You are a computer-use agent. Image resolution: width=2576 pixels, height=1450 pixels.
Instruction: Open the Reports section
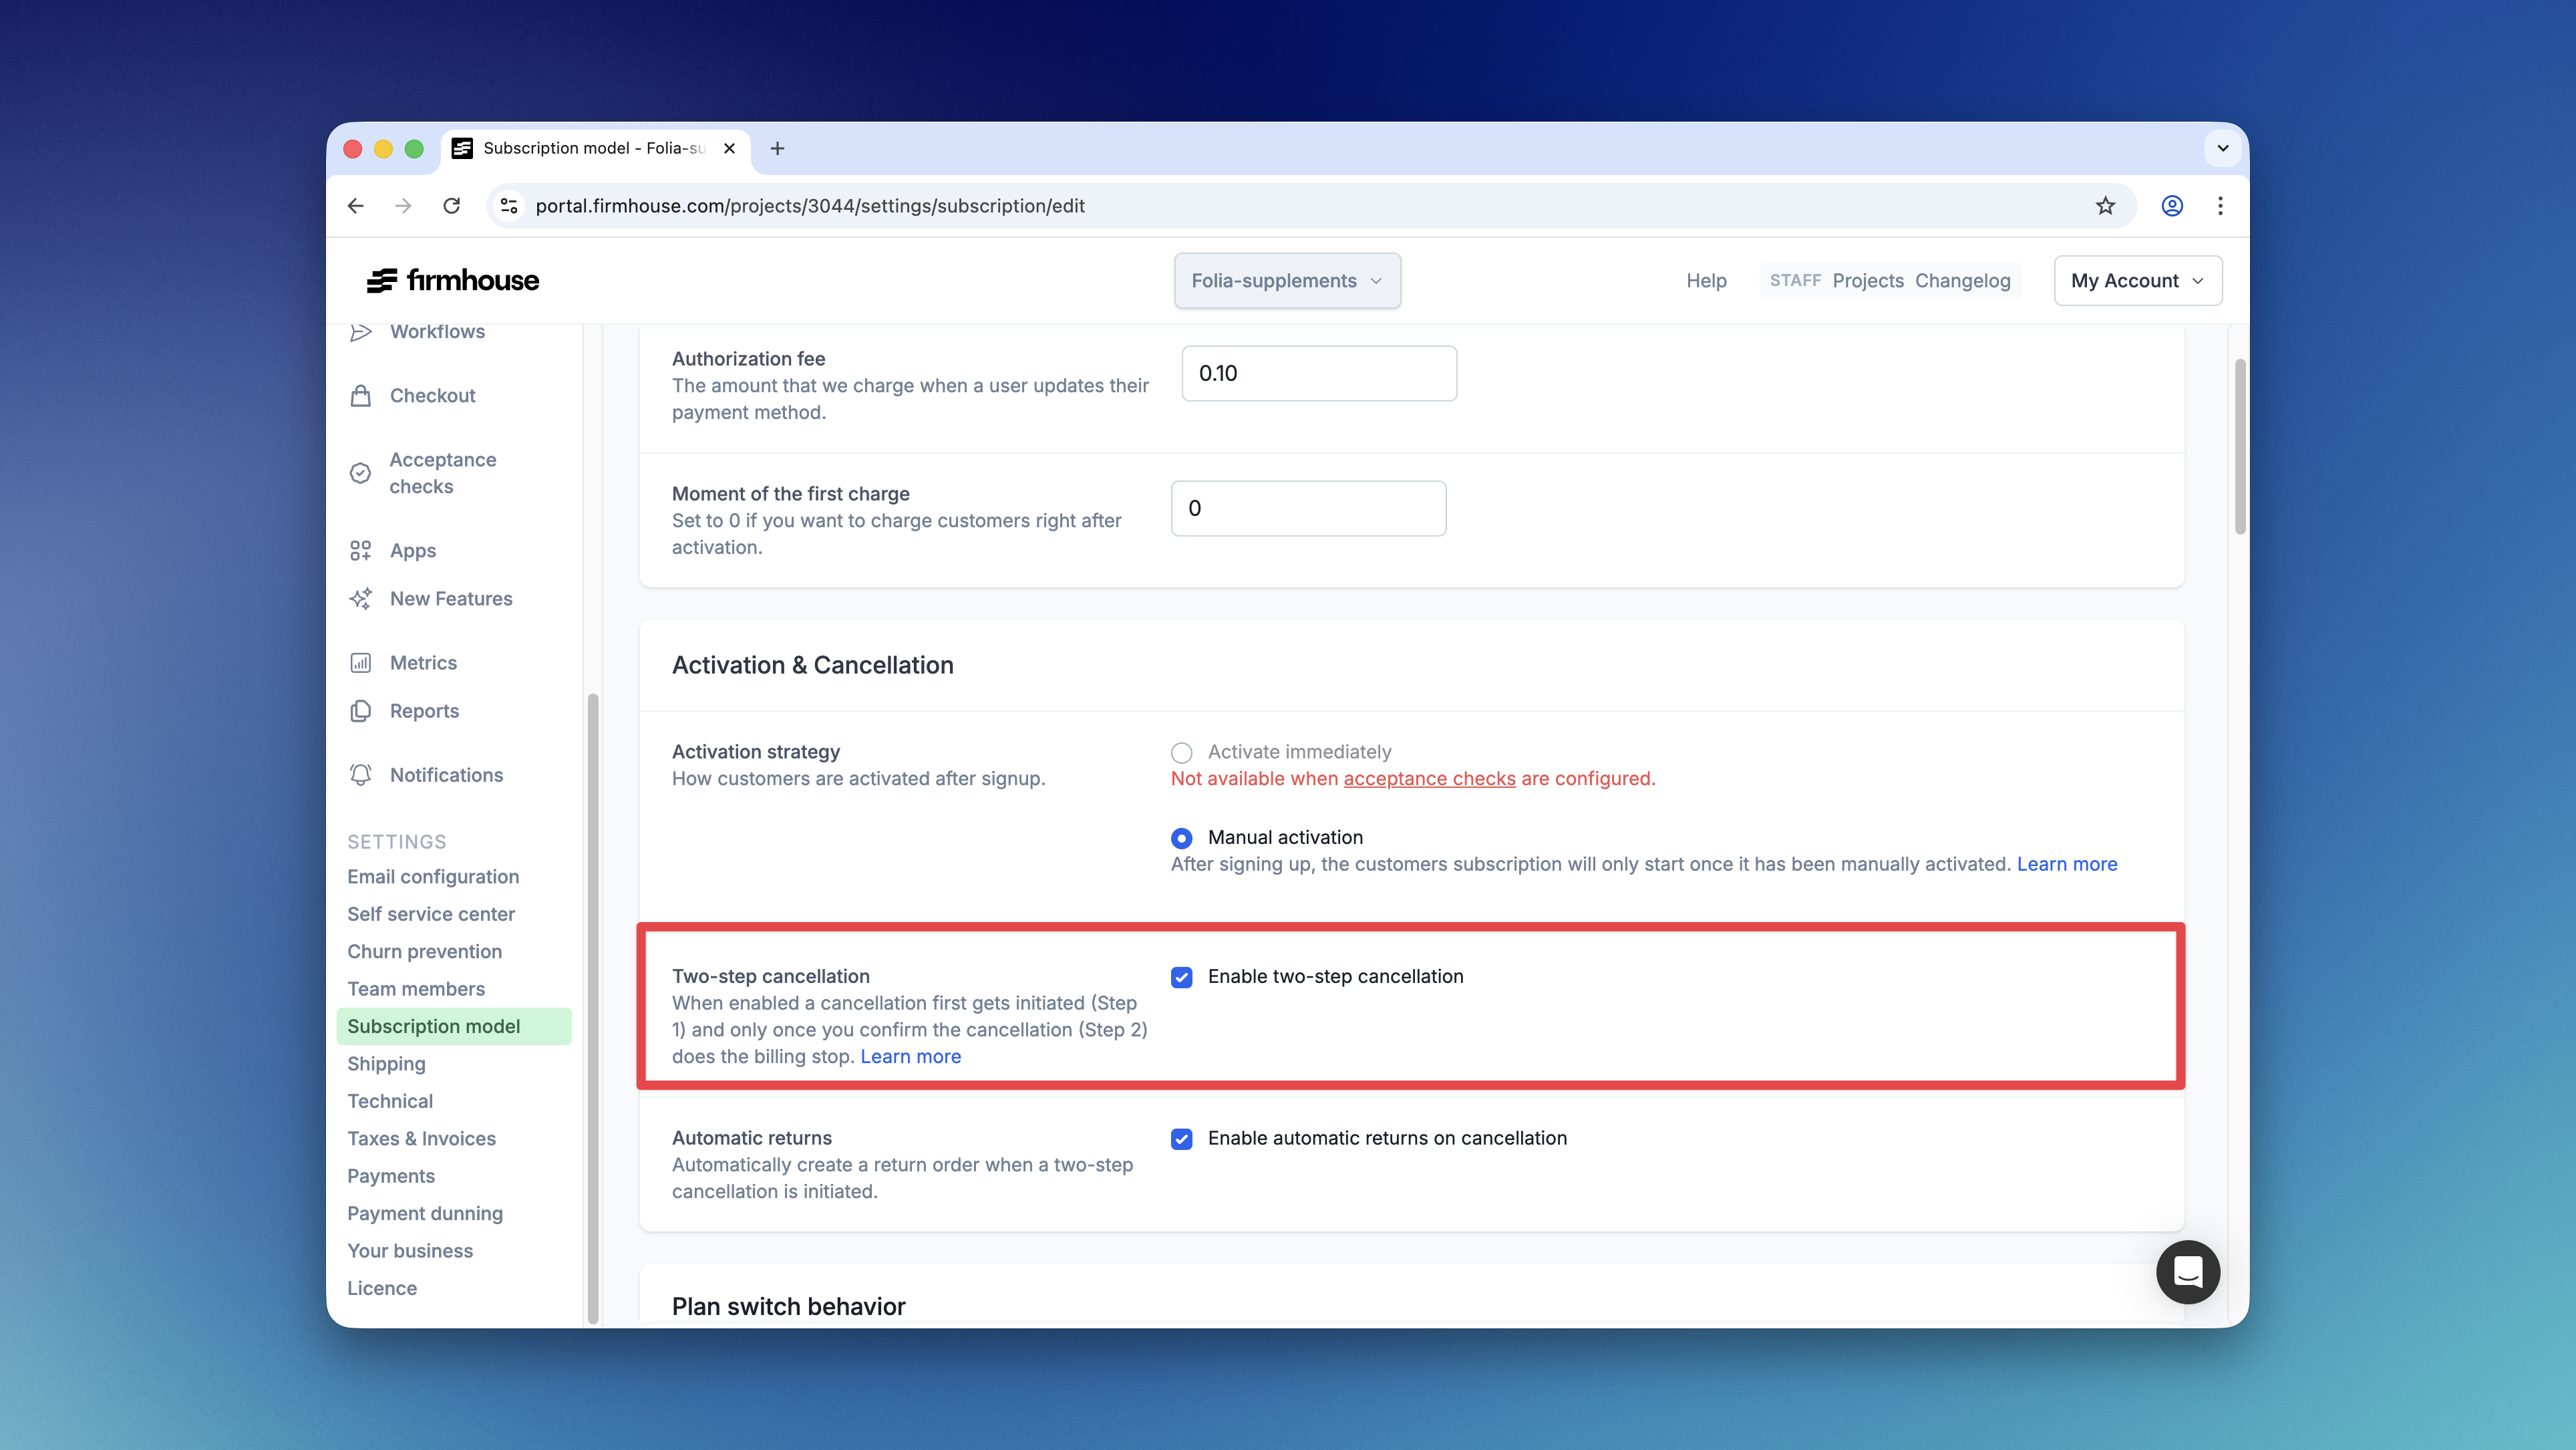(425, 710)
